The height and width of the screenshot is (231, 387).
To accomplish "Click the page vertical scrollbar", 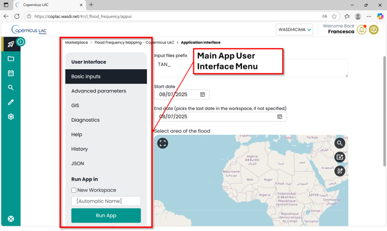I will point(384,111).
